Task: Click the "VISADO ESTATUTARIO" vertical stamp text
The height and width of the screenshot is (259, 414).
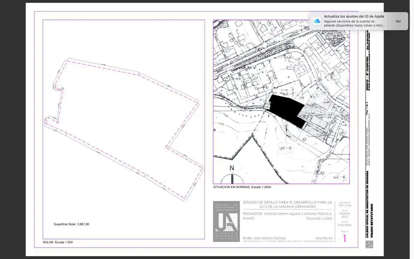Action: (372, 221)
